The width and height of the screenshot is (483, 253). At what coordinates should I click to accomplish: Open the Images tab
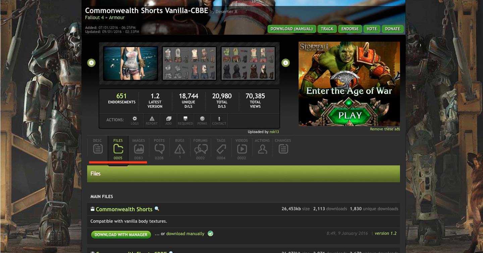(139, 149)
